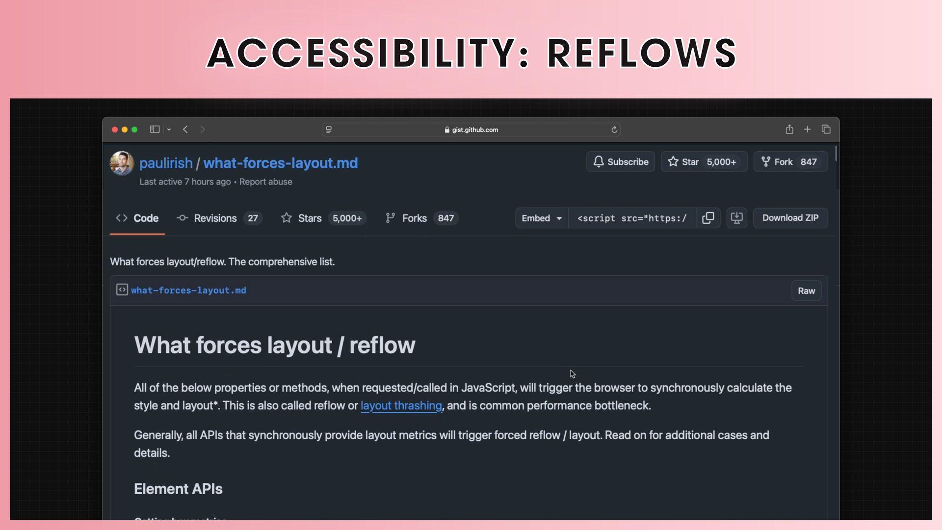Open gist in GitHub Desktop icon
Image resolution: width=942 pixels, height=530 pixels.
(736, 218)
